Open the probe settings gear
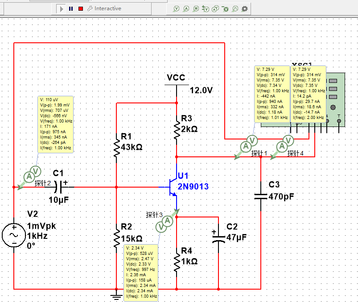358x307 pixels. coord(244,9)
